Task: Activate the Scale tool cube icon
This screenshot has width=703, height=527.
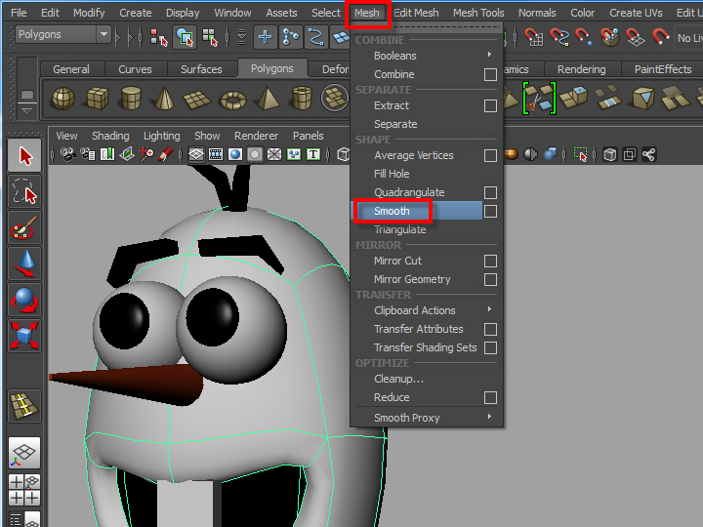Action: [x=24, y=336]
